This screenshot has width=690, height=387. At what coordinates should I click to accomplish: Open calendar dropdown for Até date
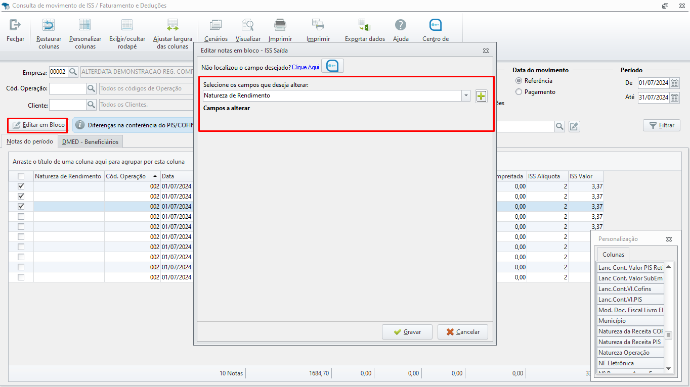point(674,98)
